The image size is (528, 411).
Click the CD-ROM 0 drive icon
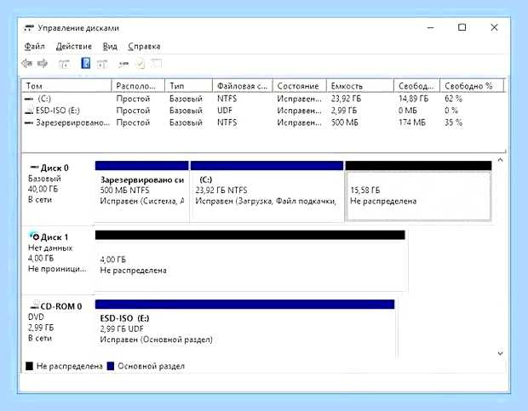coord(35,305)
